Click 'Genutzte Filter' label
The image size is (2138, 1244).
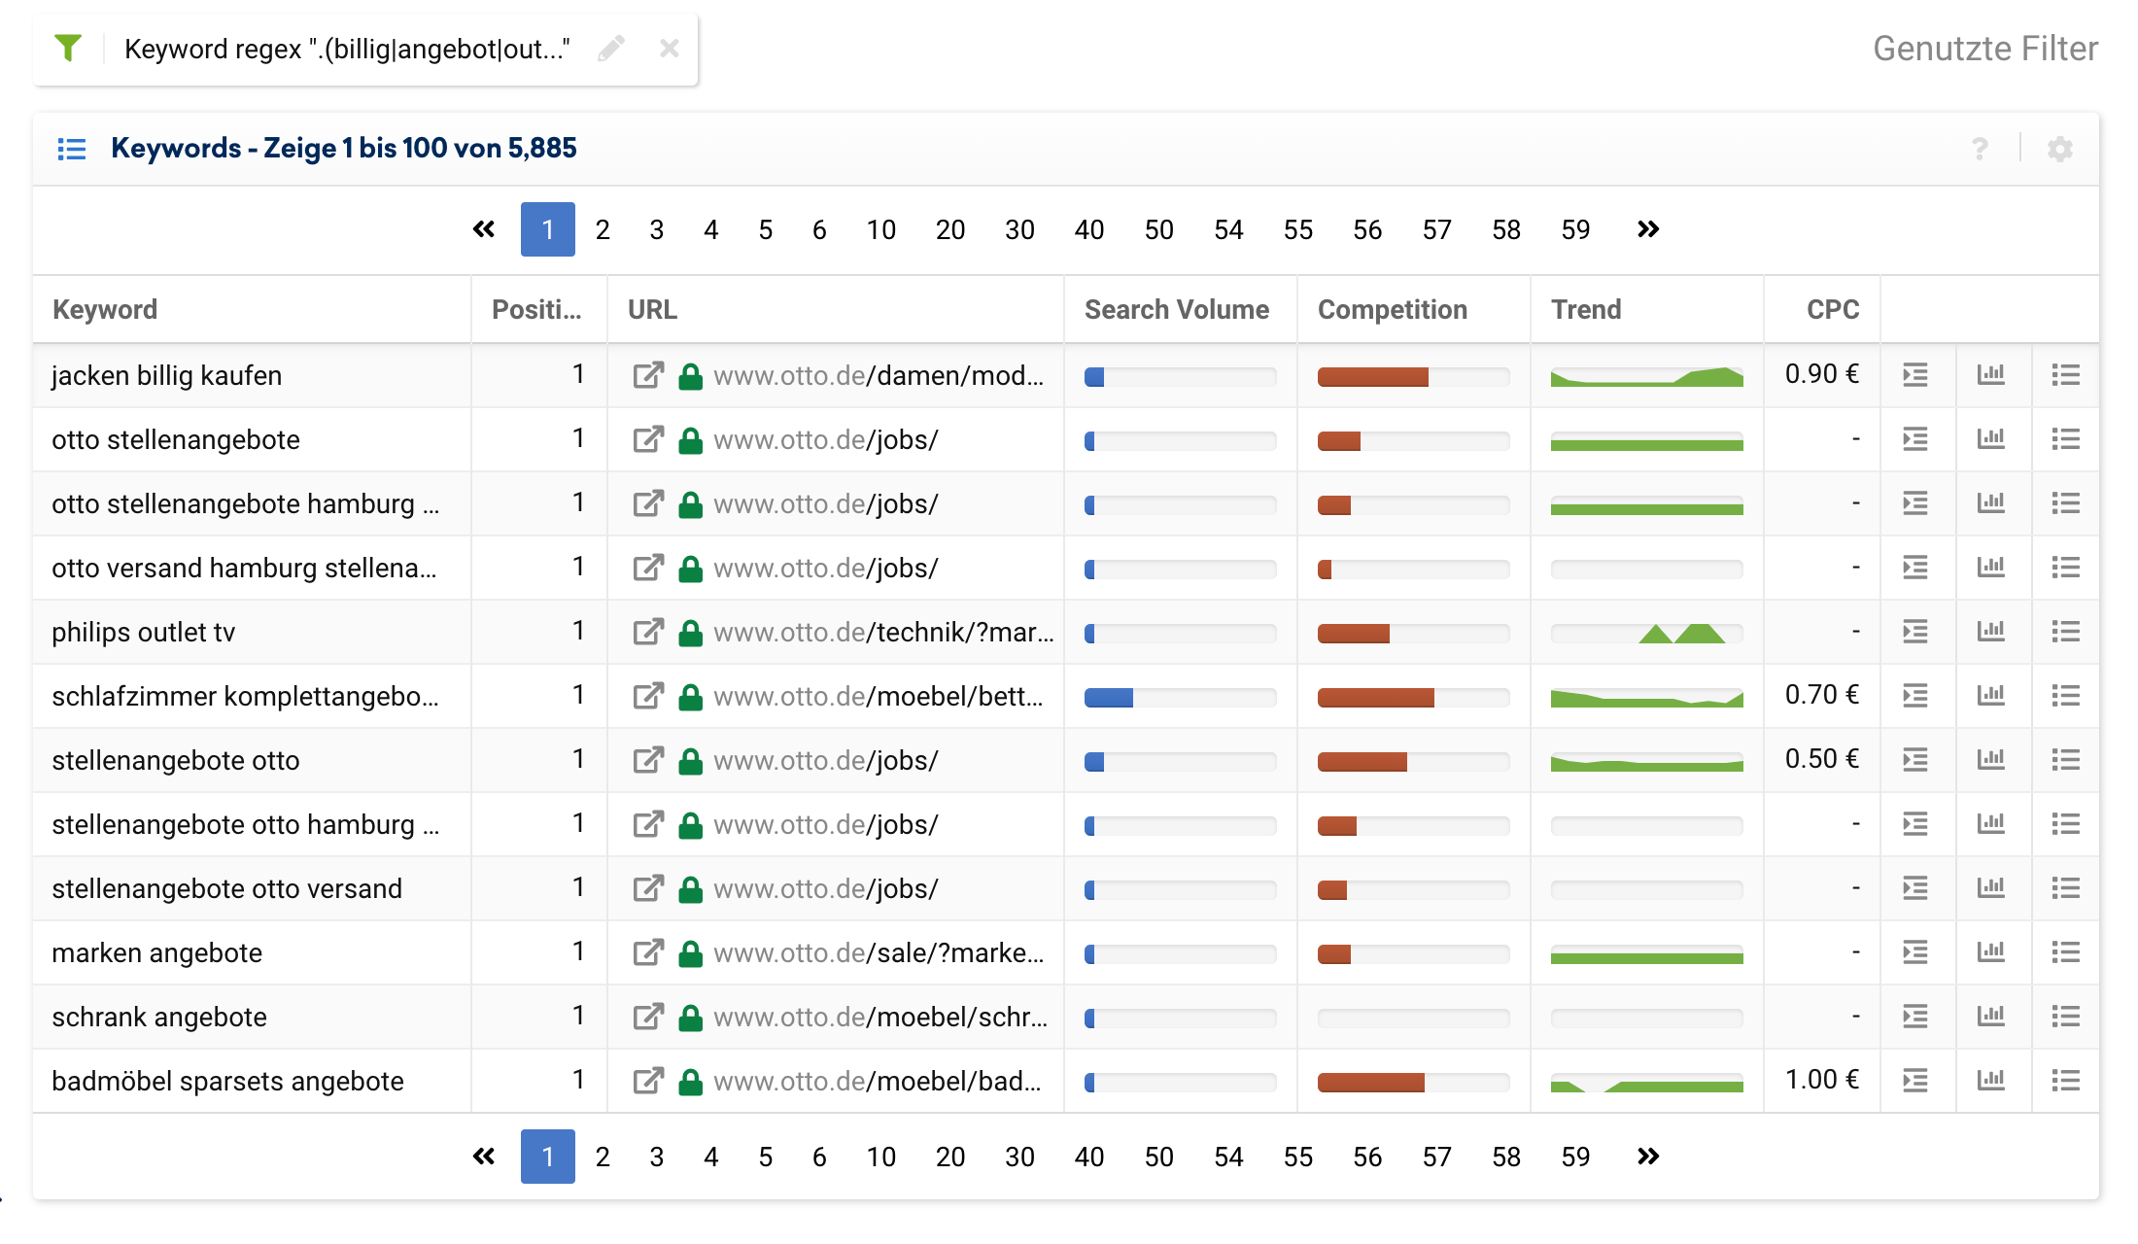(x=1985, y=49)
